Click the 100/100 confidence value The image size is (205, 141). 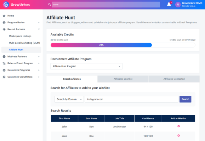click(148, 136)
